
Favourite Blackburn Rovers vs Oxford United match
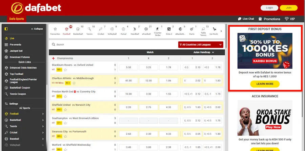[x=65, y=70]
